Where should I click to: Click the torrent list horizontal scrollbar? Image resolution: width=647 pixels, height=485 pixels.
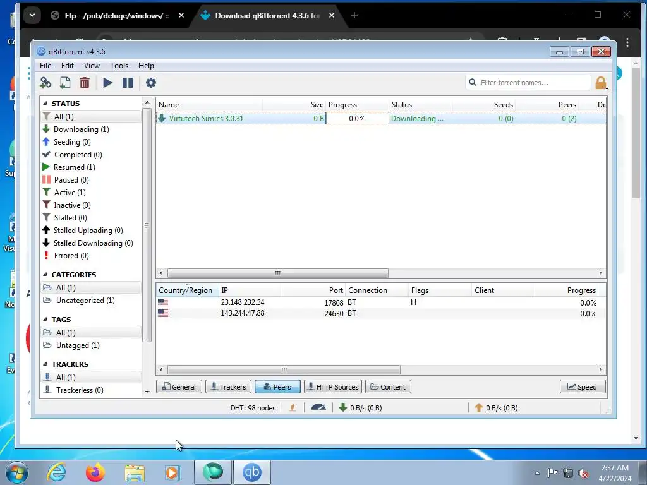click(x=278, y=273)
